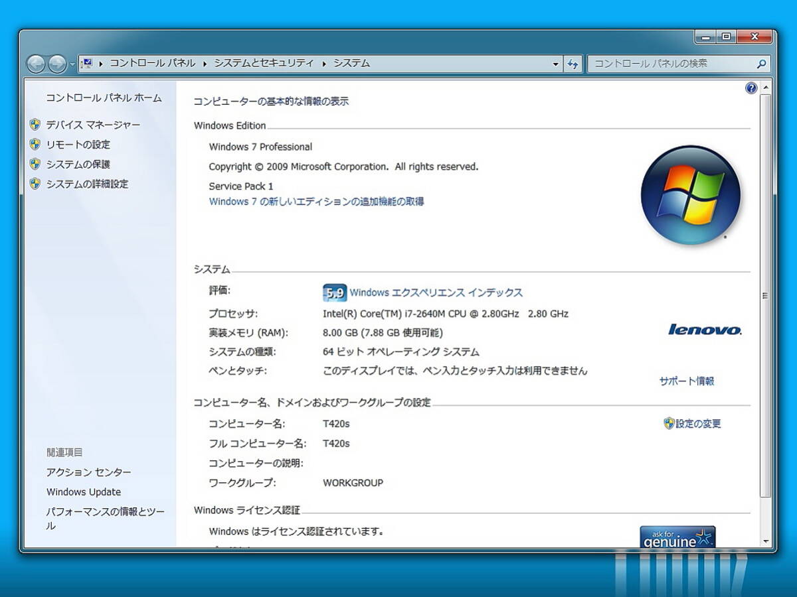Click the 64 ビット オペレーティング システム value
797x597 pixels.
(401, 352)
